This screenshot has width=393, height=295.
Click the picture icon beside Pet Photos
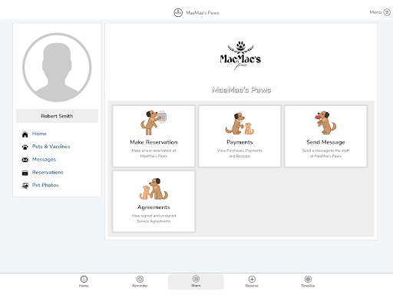25,186
